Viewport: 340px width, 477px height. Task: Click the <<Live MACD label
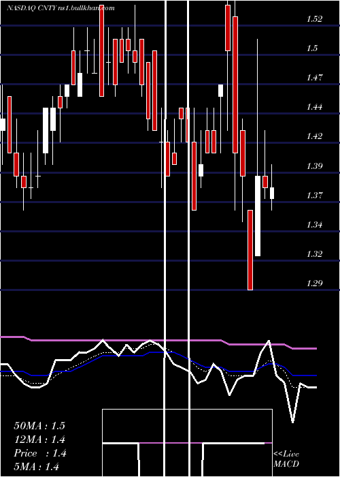tap(286, 459)
